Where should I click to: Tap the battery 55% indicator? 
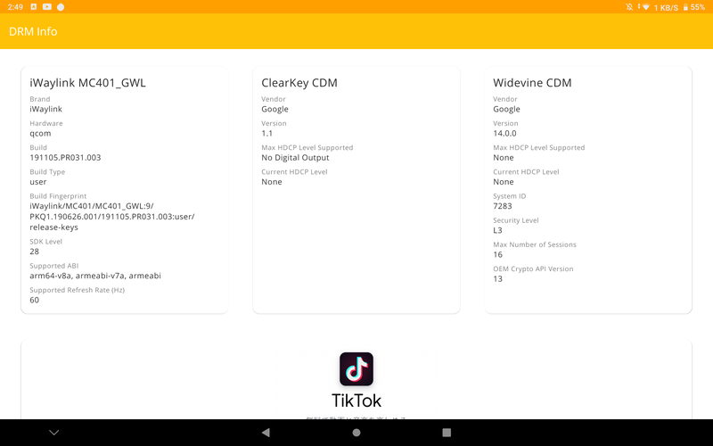[694, 7]
